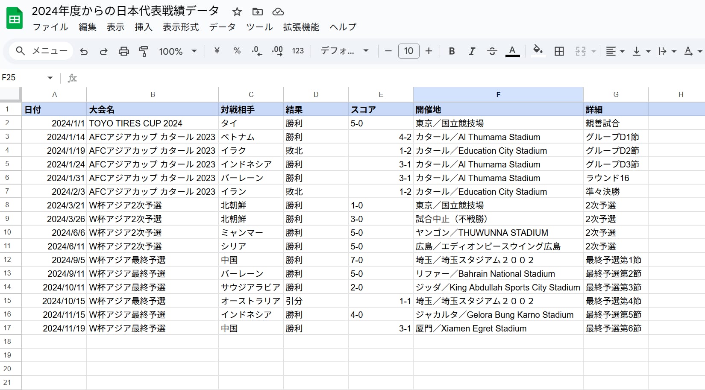Open the 拡張機能 menu
Screen dimensions: 705x390
click(x=301, y=27)
